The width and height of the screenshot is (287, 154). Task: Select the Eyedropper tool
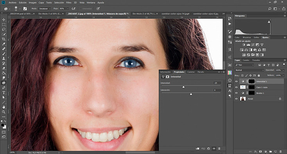coord(4,44)
